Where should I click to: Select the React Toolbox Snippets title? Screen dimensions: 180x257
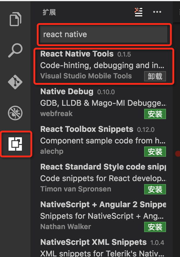(87, 129)
